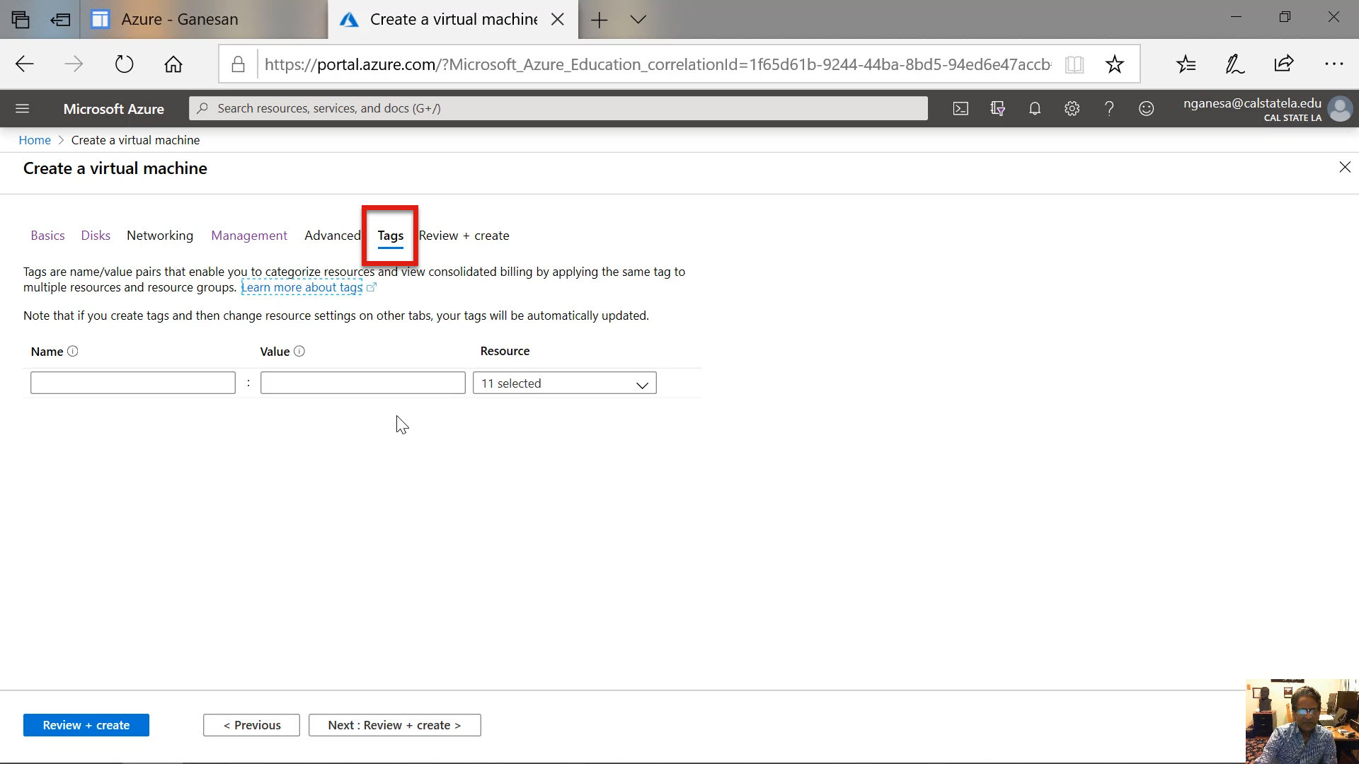The width and height of the screenshot is (1359, 764).
Task: Click the Azure search resources box
Action: coord(558,108)
